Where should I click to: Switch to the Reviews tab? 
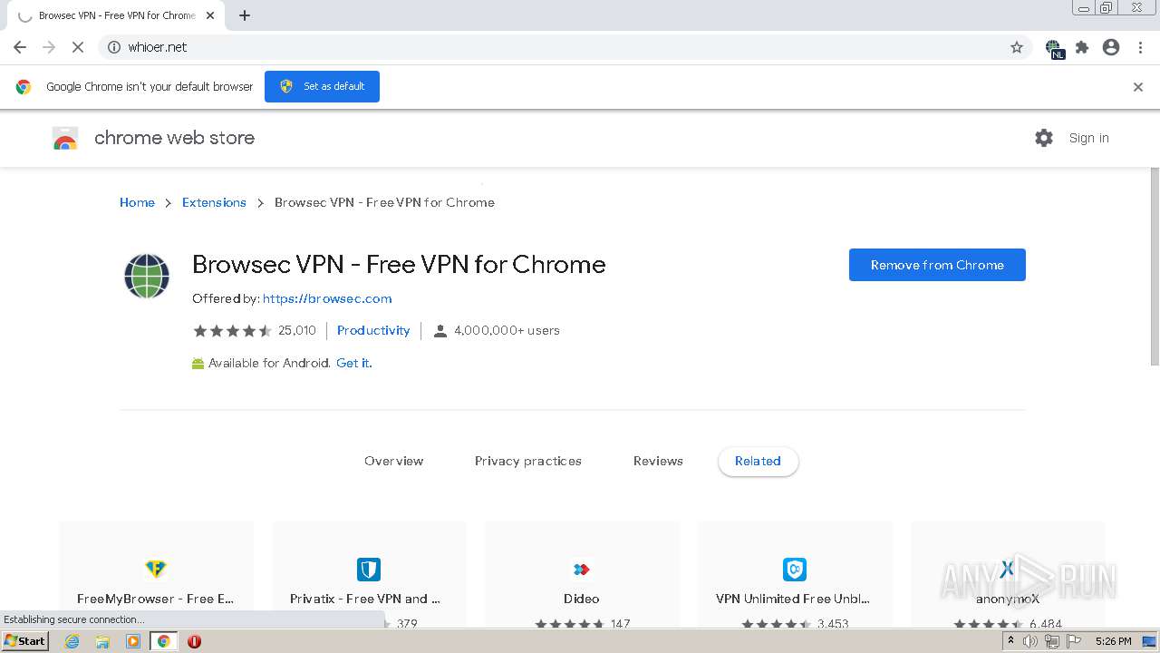pyautogui.click(x=658, y=461)
